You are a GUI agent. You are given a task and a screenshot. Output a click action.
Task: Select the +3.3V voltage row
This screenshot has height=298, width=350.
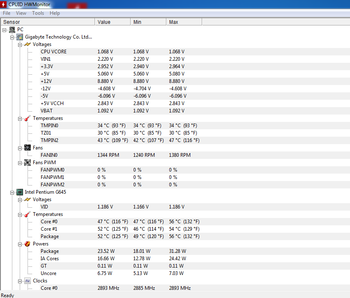tap(194, 66)
